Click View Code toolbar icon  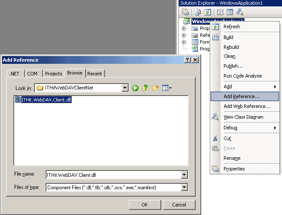[x=220, y=12]
